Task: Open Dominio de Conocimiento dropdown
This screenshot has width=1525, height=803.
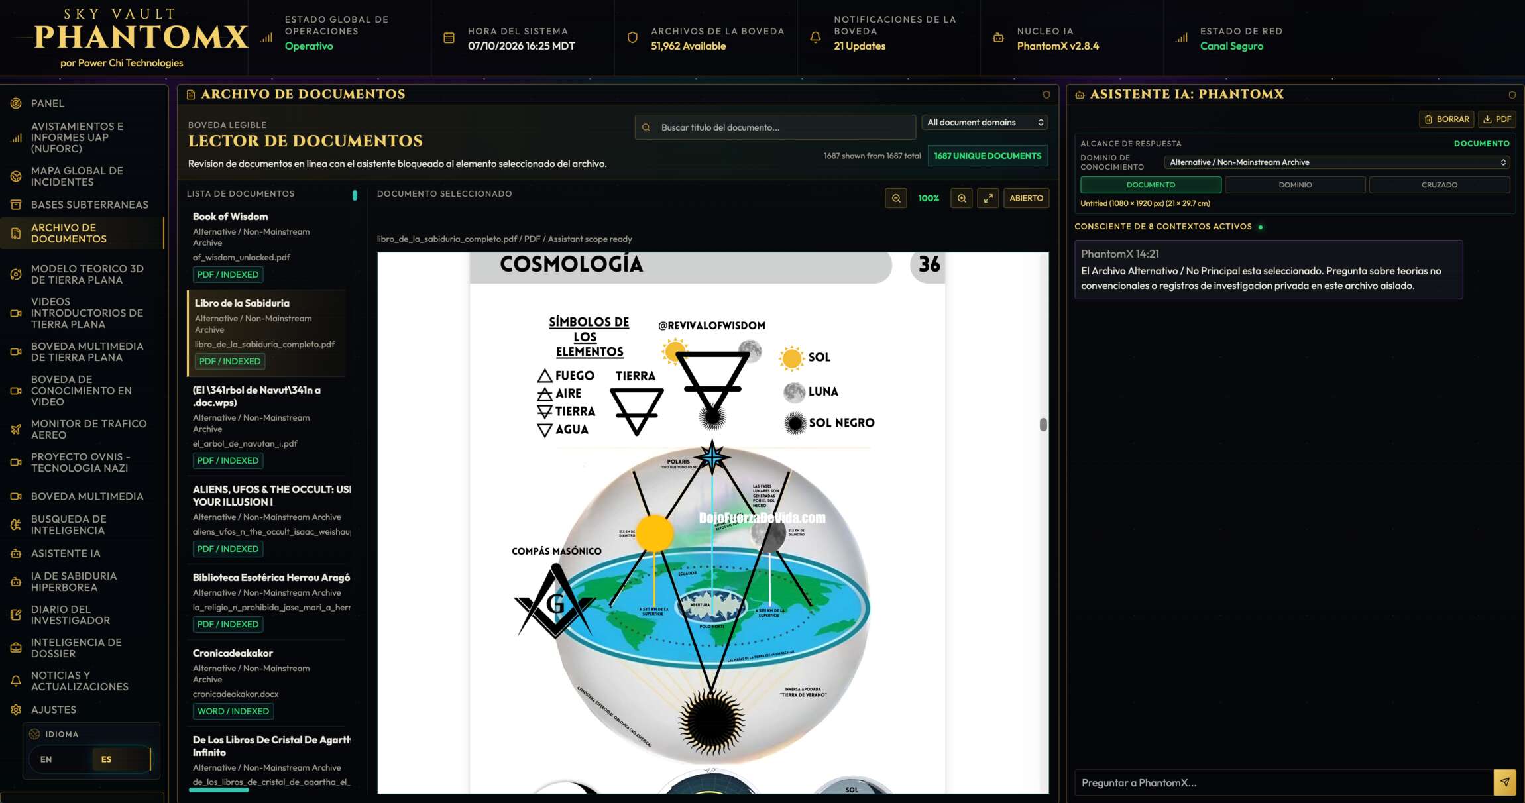Action: tap(1337, 162)
